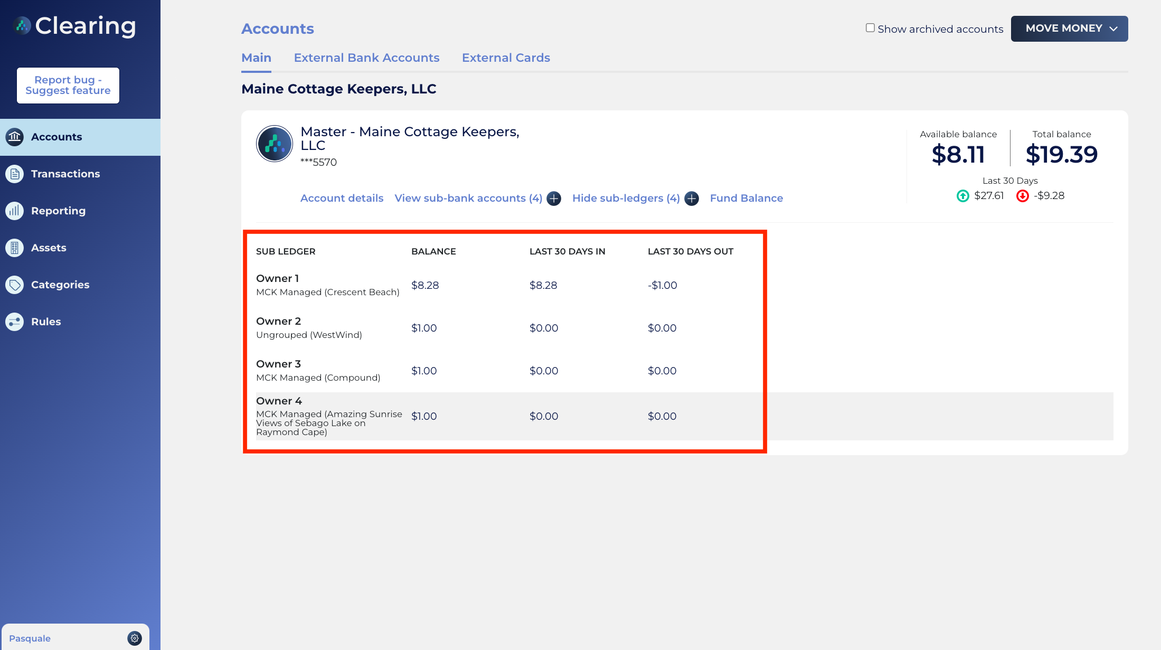Open Account details link
The height and width of the screenshot is (650, 1161).
(x=342, y=199)
